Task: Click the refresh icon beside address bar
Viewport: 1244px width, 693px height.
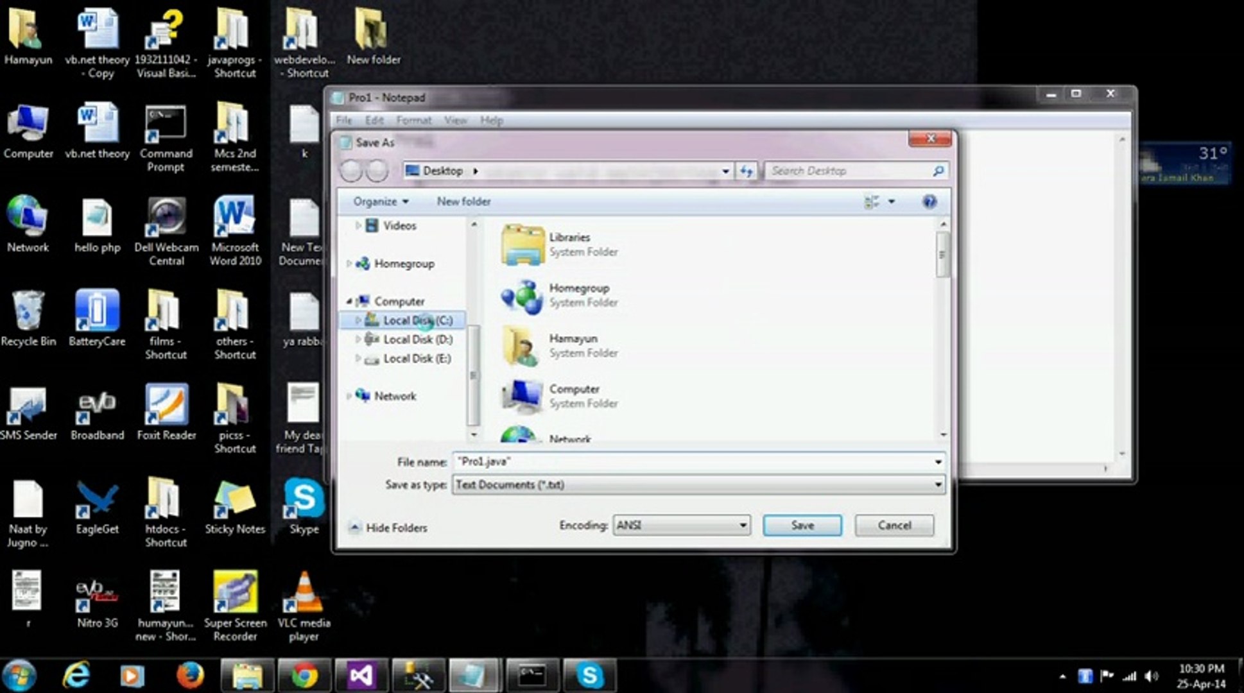Action: point(746,171)
